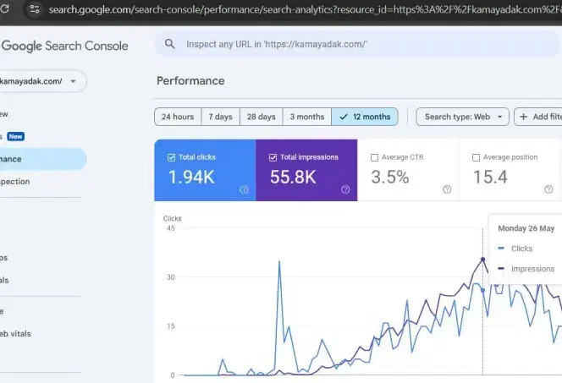Click the Monday 26 May impressions data point
This screenshot has height=383, width=562.
(482, 259)
